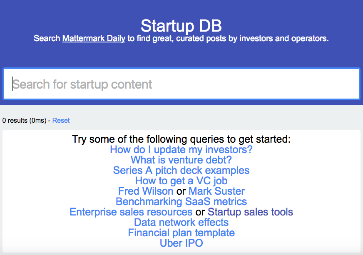Click 'or' between Fred Wilson and Mark Suster
Screen dimensions: 363x255
click(181, 191)
